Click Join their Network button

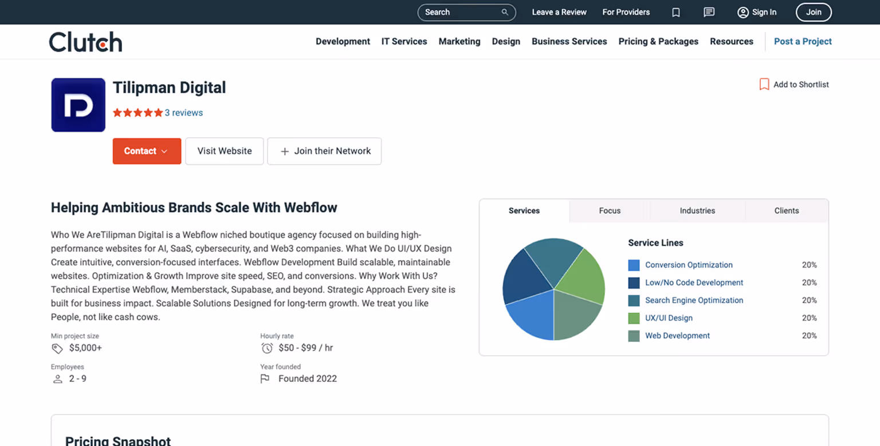coord(324,151)
